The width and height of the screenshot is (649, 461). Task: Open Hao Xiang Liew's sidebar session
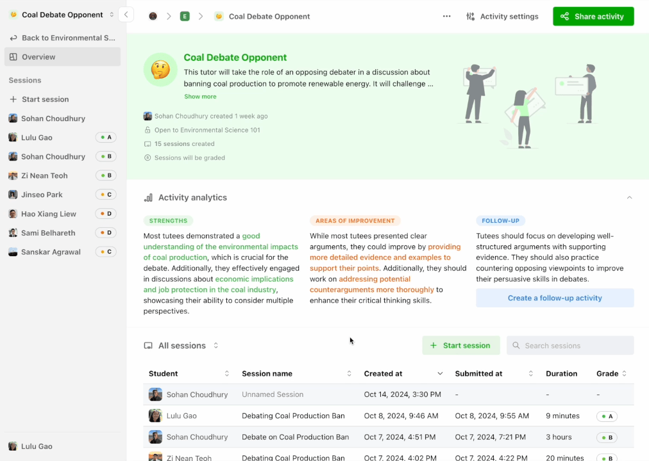click(x=62, y=214)
